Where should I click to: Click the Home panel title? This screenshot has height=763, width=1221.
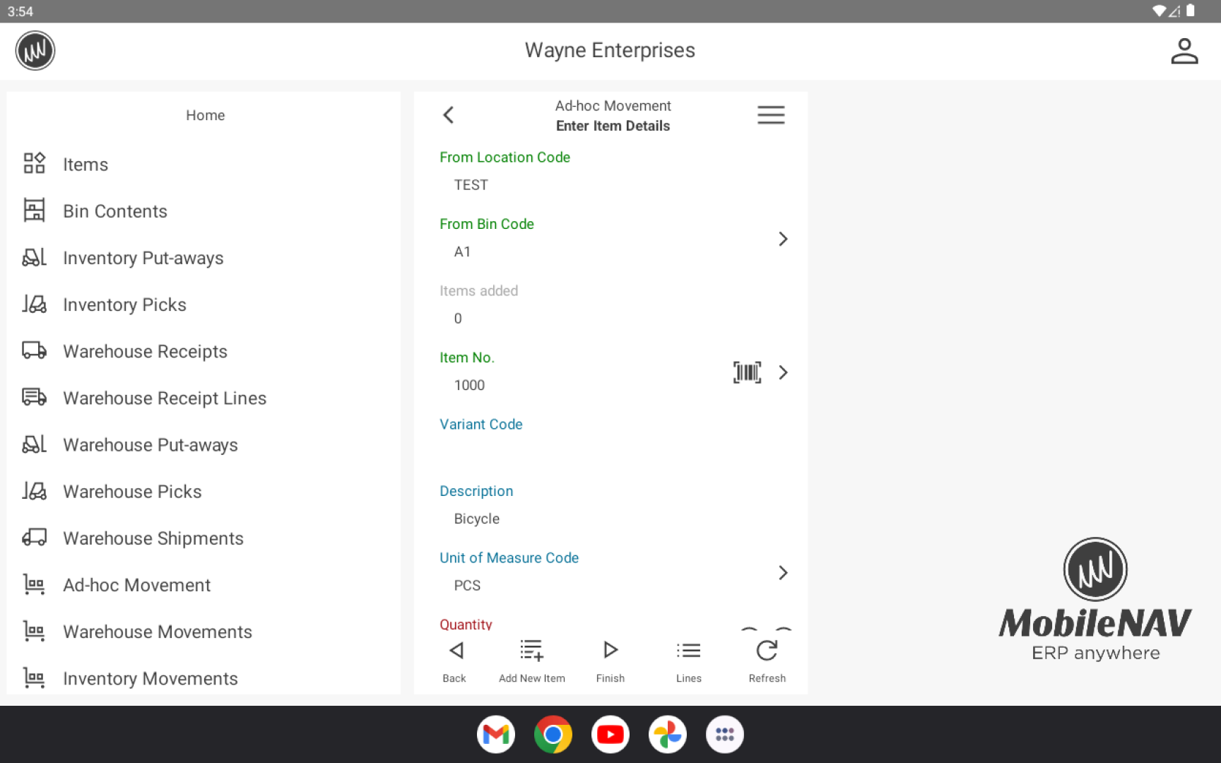tap(206, 115)
